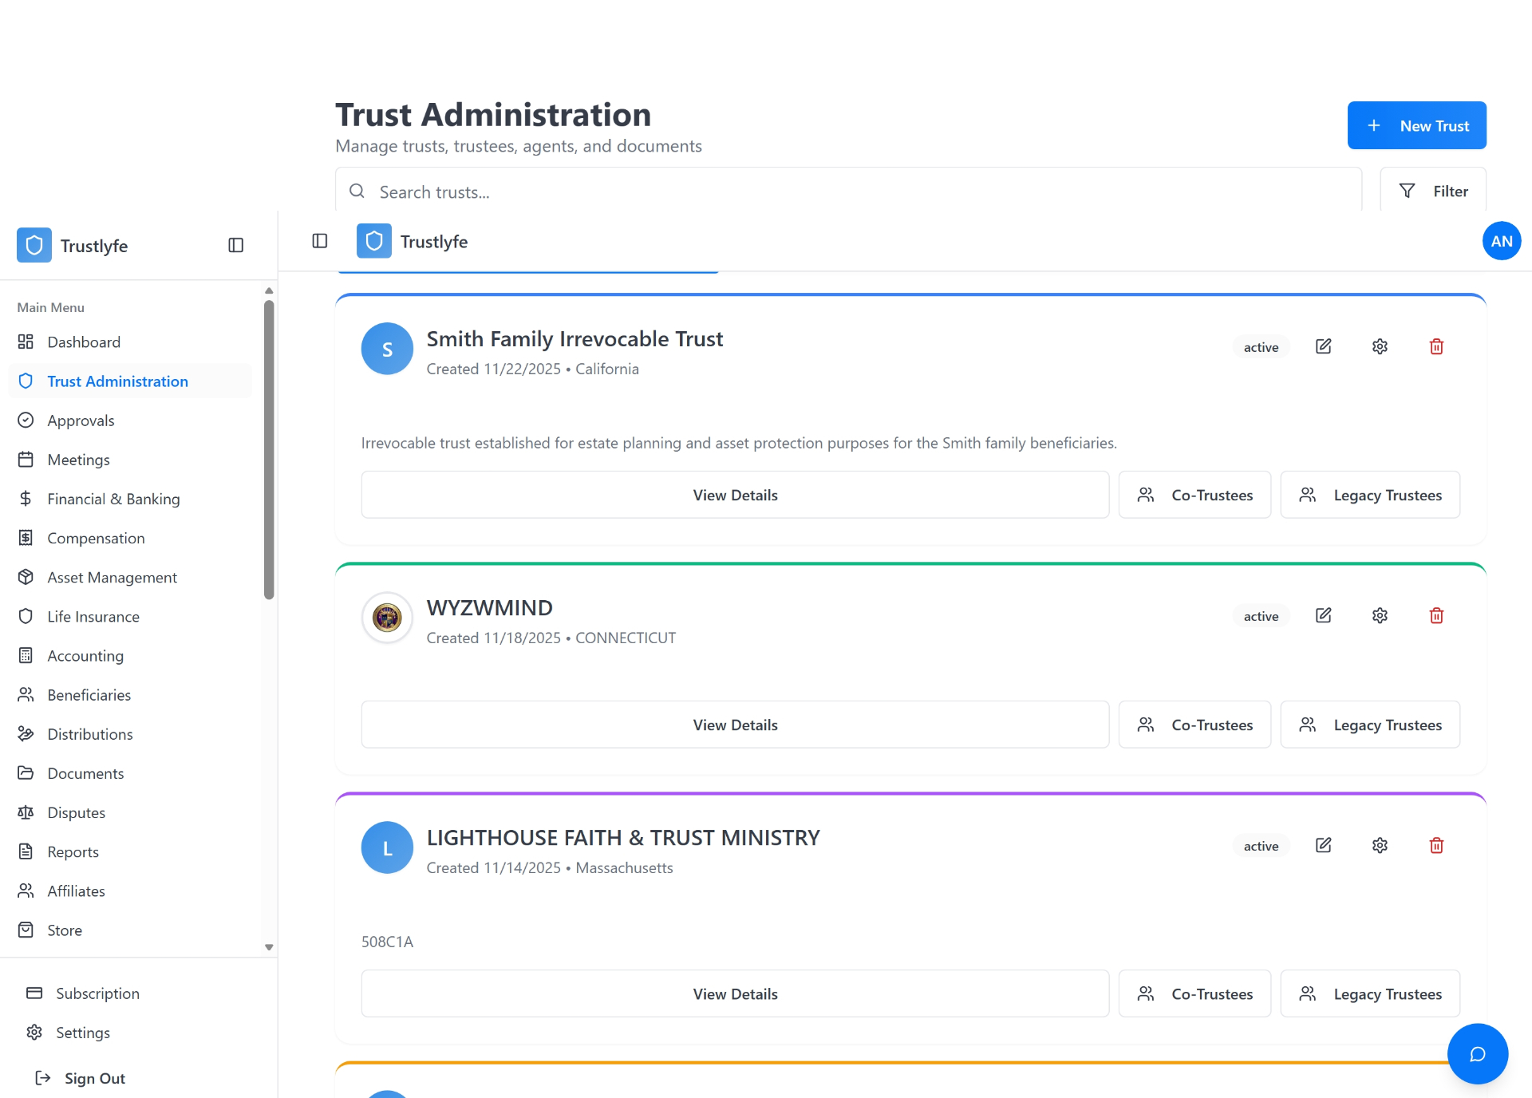Go to Dashboard in the main menu
Screen dimensions: 1532x1098
pyautogui.click(x=130, y=342)
